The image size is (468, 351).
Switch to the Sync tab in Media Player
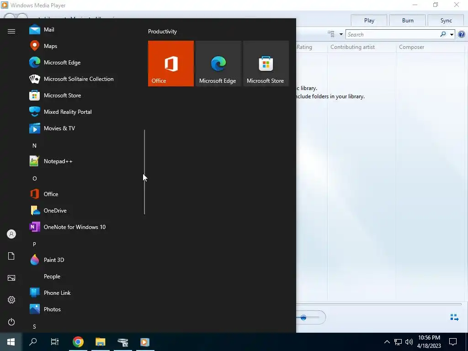[446, 20]
